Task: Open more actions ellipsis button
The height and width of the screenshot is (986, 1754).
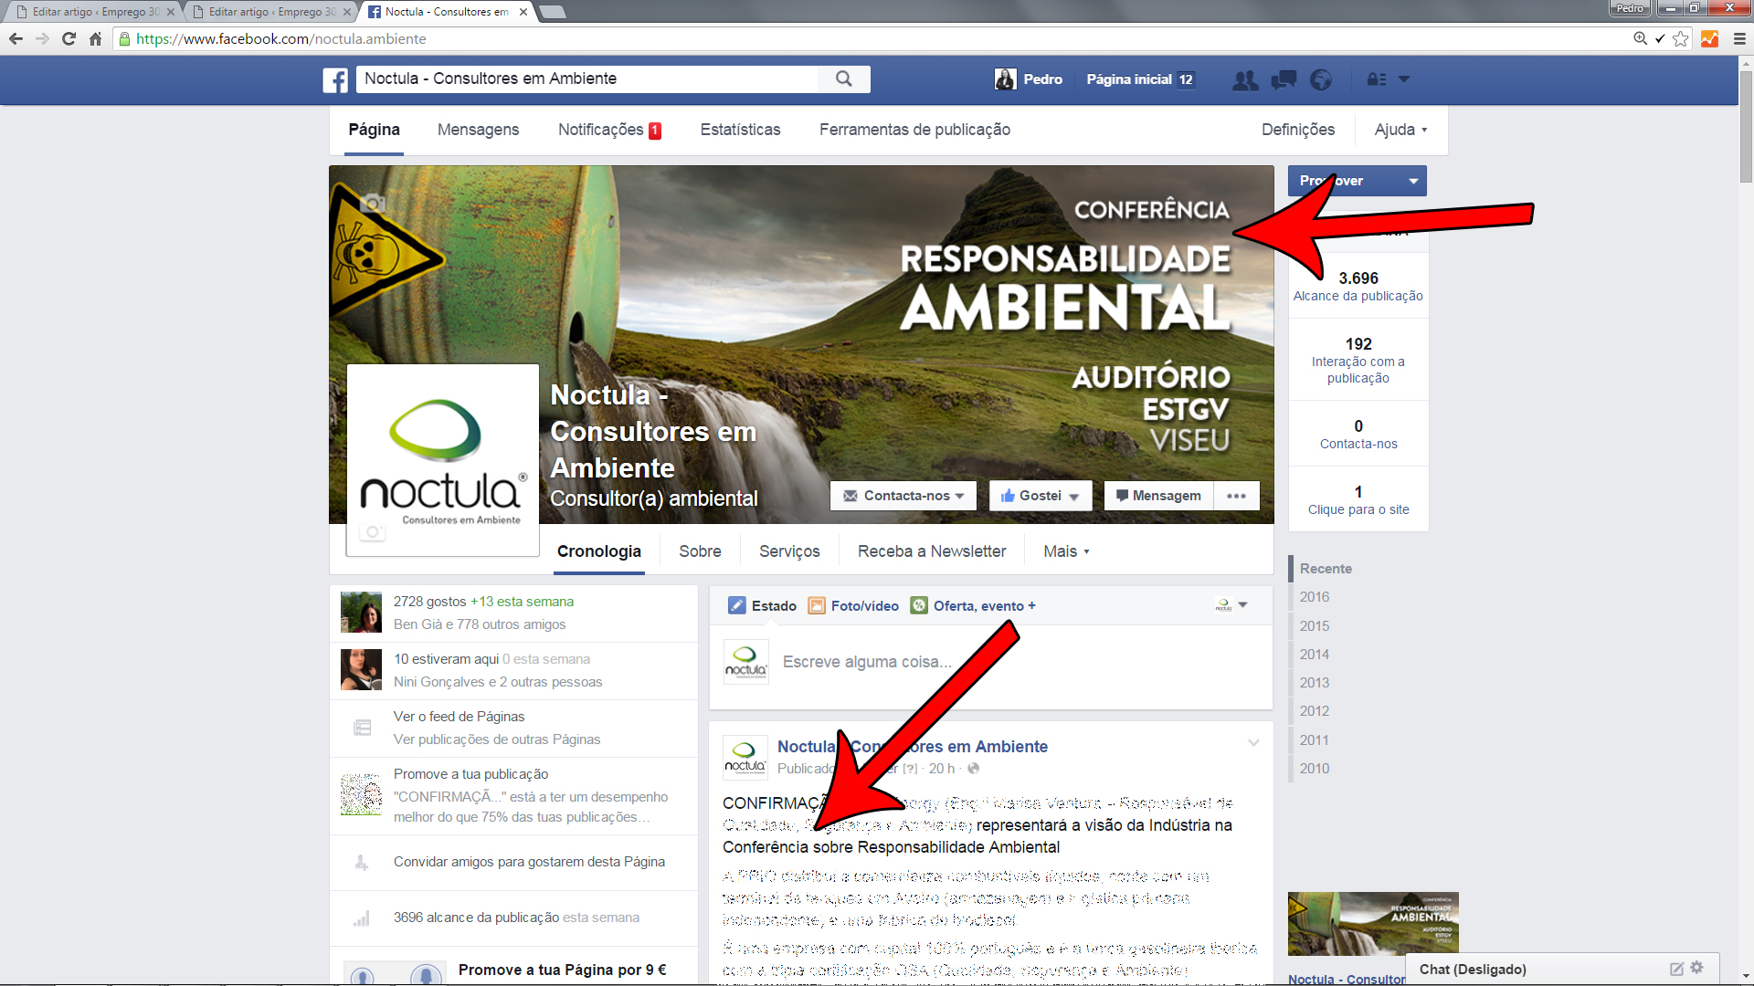Action: point(1236,496)
